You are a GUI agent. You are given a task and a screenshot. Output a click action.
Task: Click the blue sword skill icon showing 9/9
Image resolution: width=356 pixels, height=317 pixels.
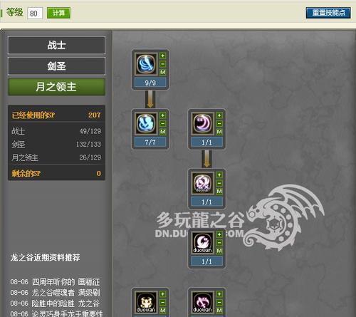(x=146, y=63)
